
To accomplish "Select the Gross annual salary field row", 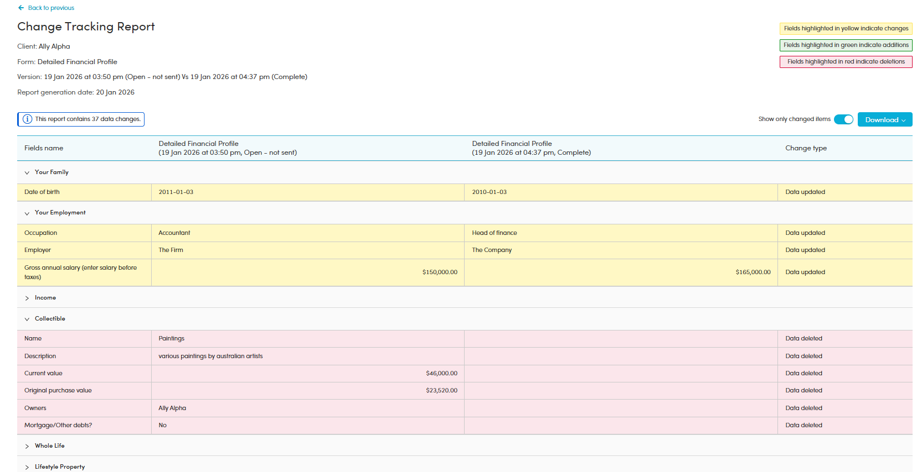I will click(x=80, y=272).
